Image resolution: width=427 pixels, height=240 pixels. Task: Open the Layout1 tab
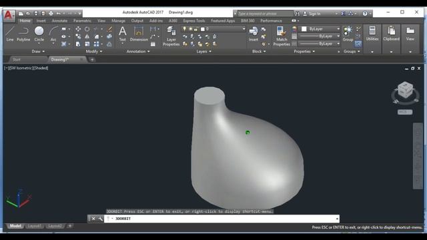[x=35, y=226]
